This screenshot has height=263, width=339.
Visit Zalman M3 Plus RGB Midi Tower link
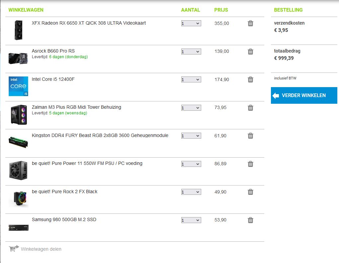pyautogui.click(x=76, y=107)
